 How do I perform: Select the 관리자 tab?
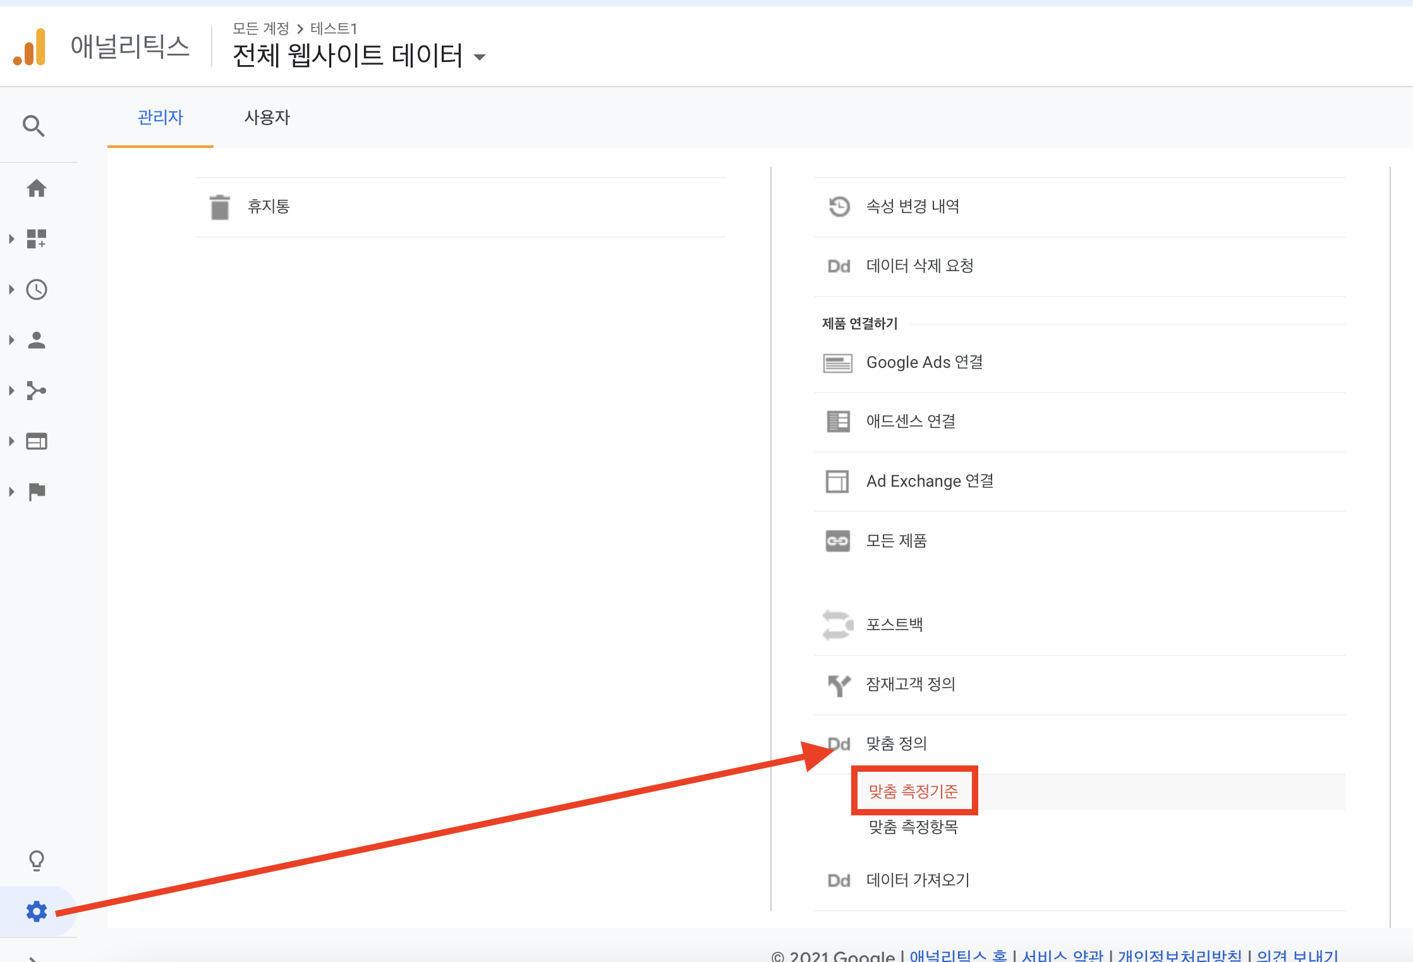click(x=161, y=117)
